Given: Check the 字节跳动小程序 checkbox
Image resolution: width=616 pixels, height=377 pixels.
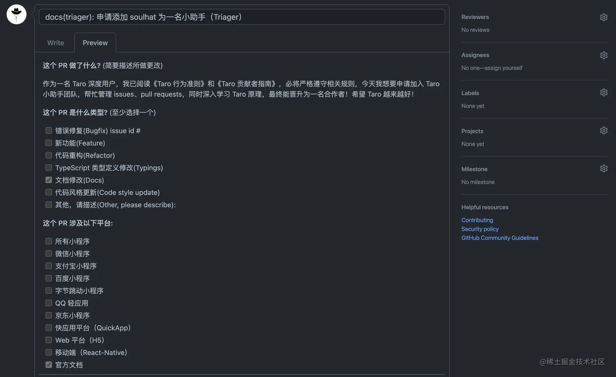Looking at the screenshot, I should pos(48,291).
